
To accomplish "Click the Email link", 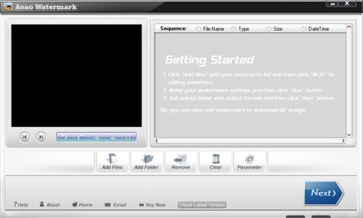I will [x=116, y=205].
